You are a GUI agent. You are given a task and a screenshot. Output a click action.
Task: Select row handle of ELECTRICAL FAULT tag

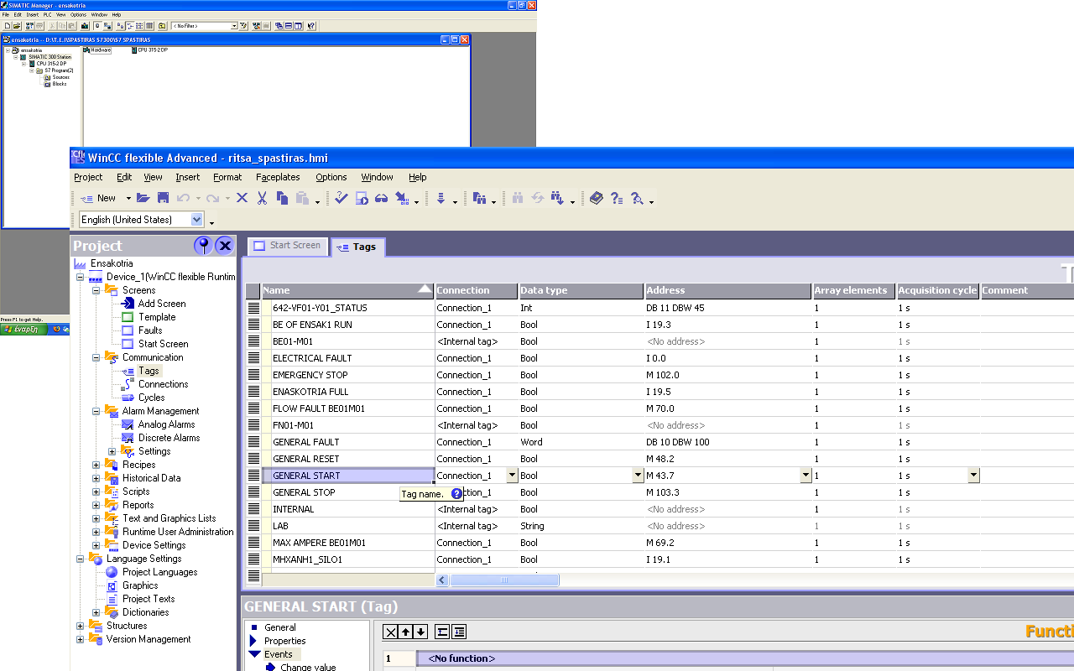[253, 358]
